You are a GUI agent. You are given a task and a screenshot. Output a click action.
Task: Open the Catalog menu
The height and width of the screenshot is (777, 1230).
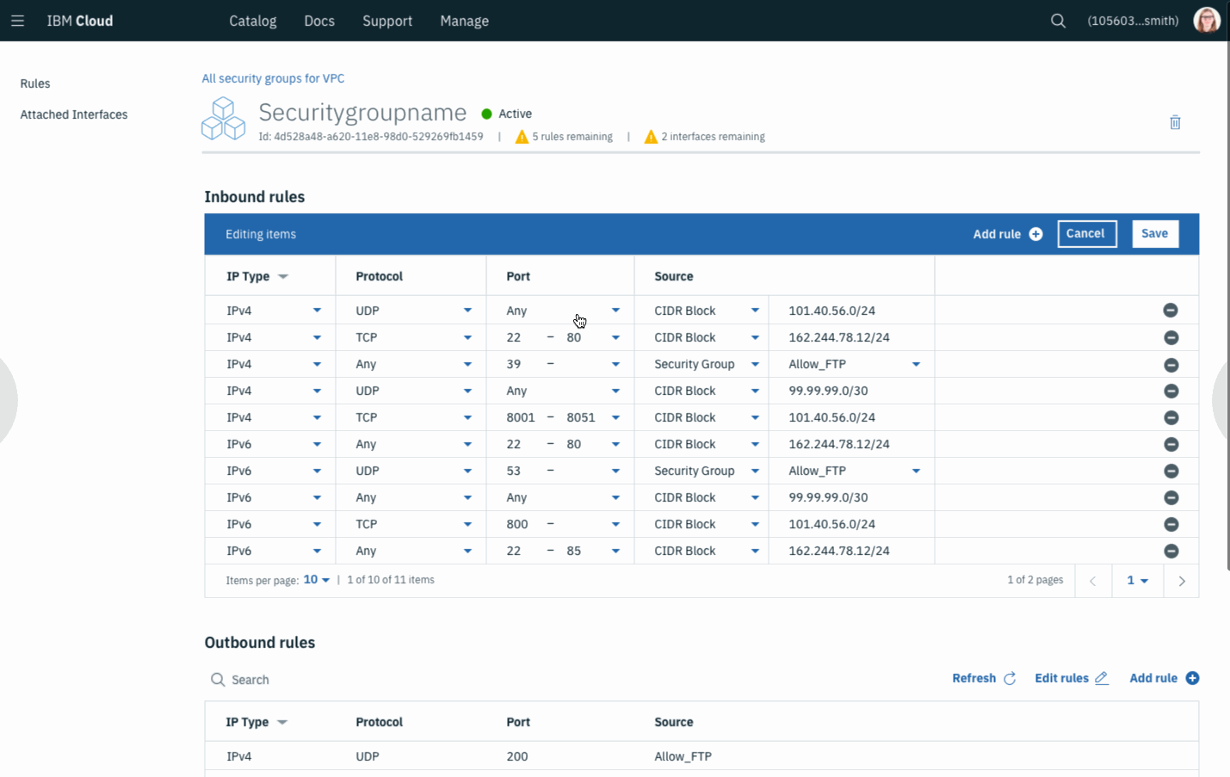click(x=253, y=21)
